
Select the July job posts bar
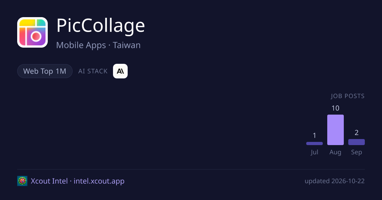point(315,143)
